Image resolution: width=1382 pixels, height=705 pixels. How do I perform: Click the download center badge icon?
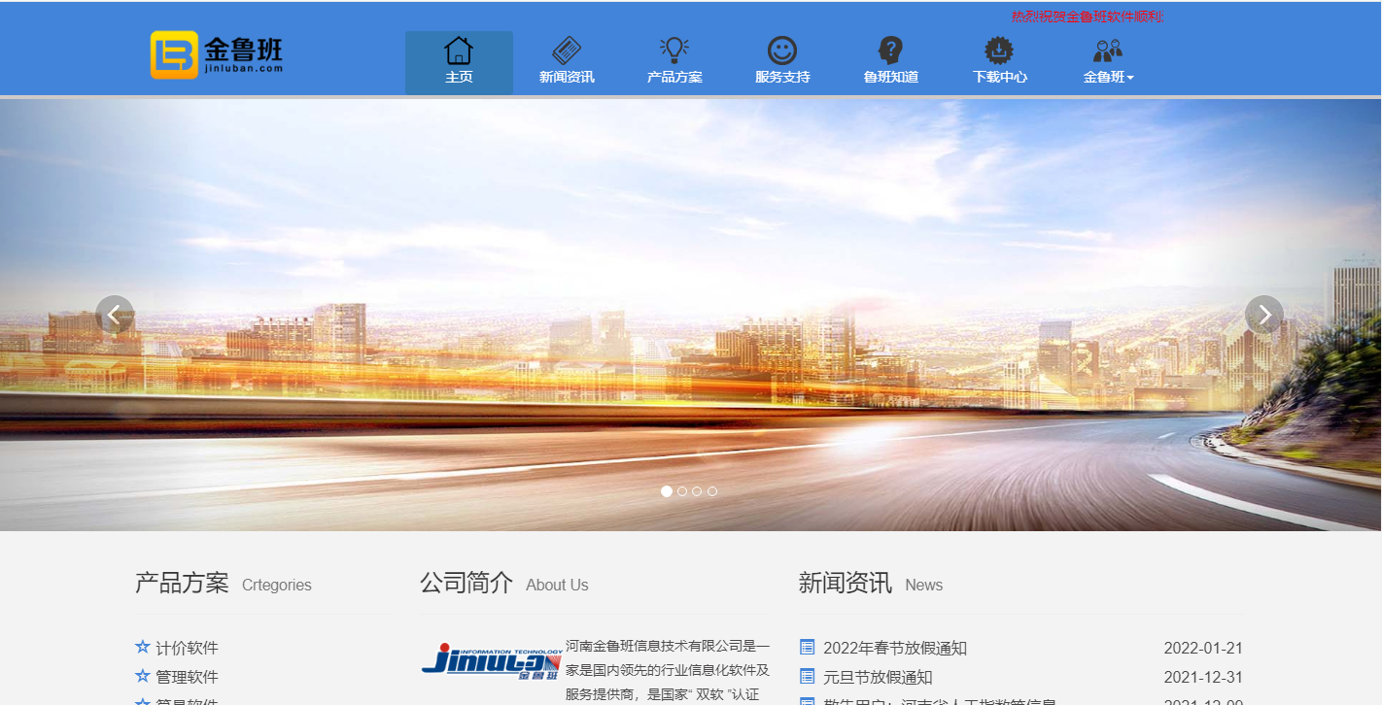click(999, 50)
